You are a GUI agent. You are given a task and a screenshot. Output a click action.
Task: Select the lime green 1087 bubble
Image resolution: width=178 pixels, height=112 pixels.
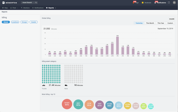point(144,106)
